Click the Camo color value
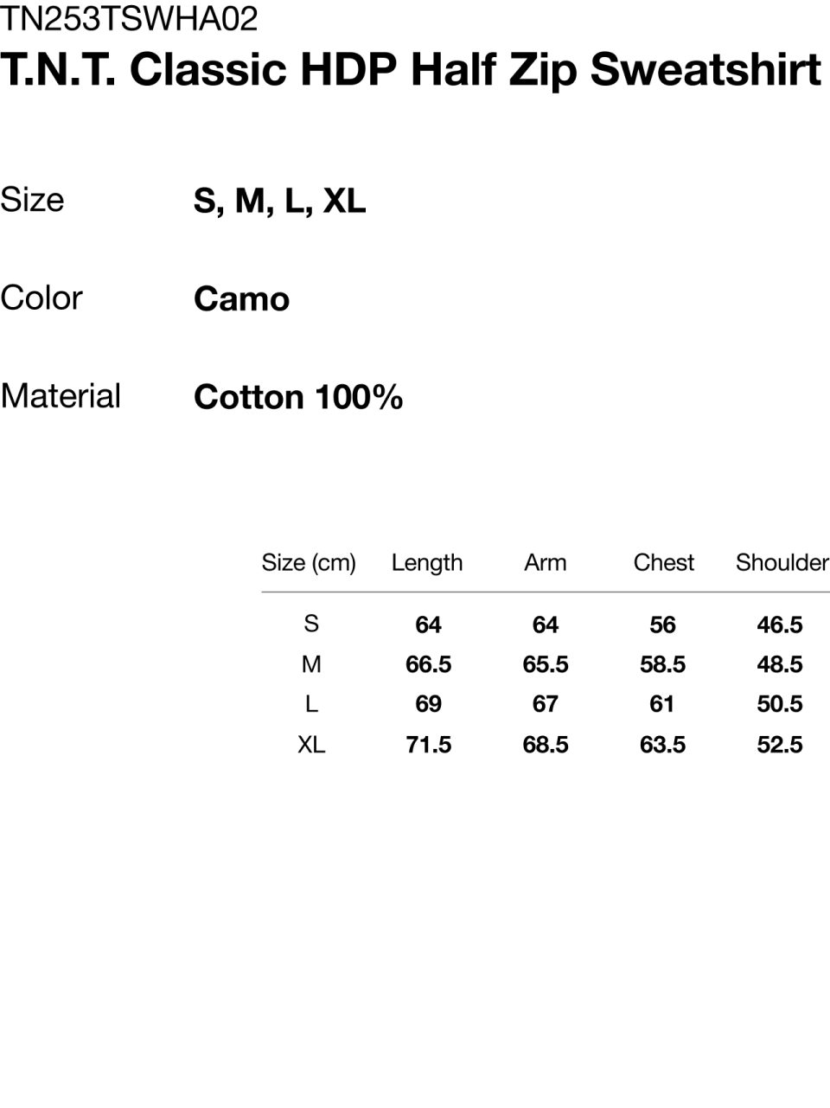The height and width of the screenshot is (1108, 830). click(242, 299)
